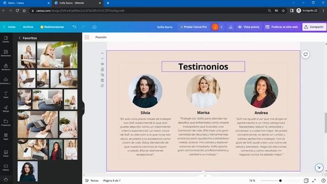Screen dimensions: 327x184
Task: Open the analytics chart icon
Action: pos(230,27)
